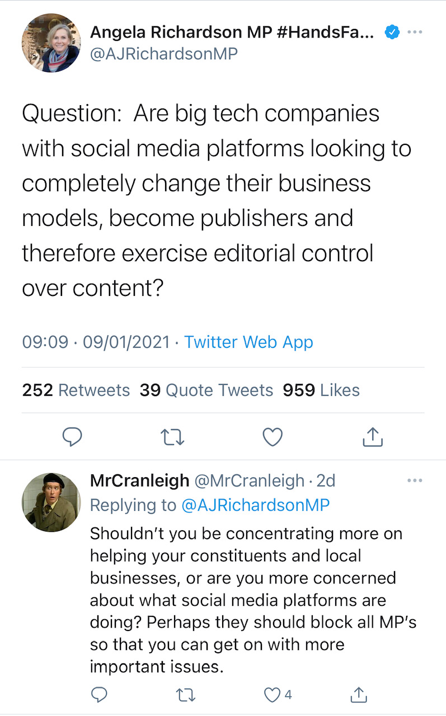
Task: View the 39 Quote Tweets
Action: 206,390
